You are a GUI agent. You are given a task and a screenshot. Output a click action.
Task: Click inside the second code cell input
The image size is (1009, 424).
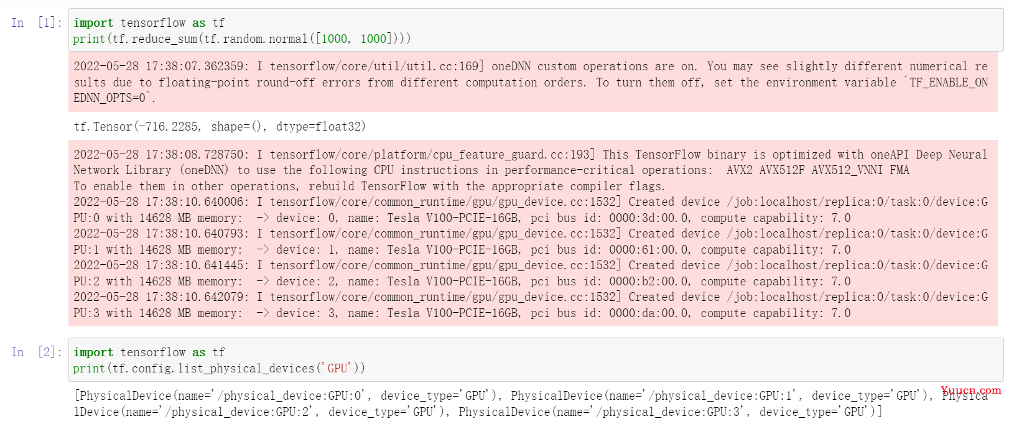coord(535,360)
